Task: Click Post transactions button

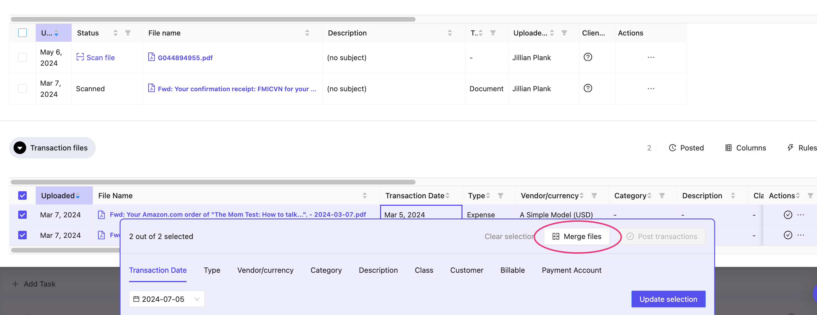Action: [662, 236]
